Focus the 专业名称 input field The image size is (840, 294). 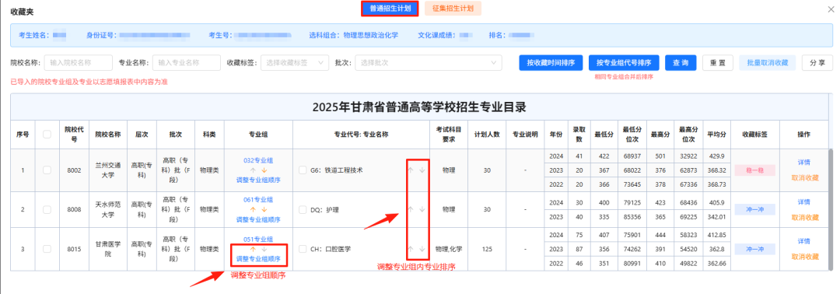187,63
